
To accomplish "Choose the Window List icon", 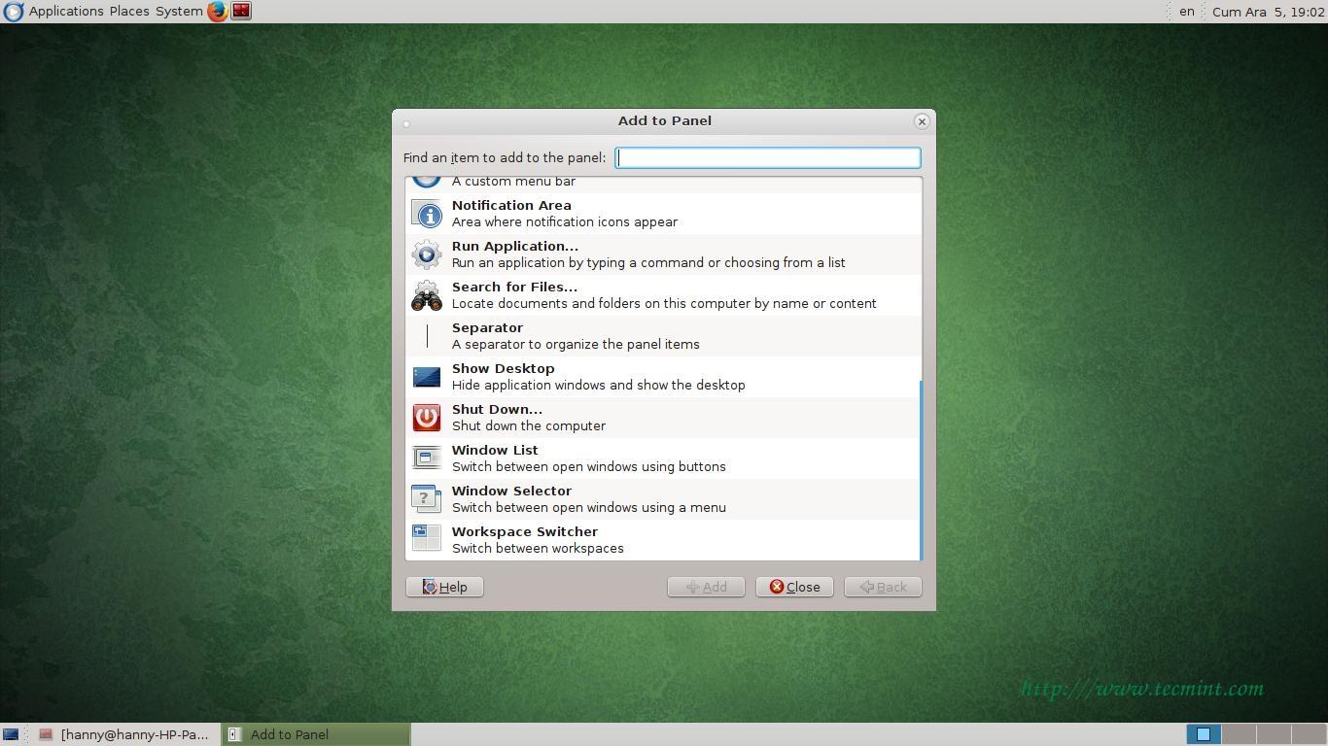I will (x=427, y=458).
